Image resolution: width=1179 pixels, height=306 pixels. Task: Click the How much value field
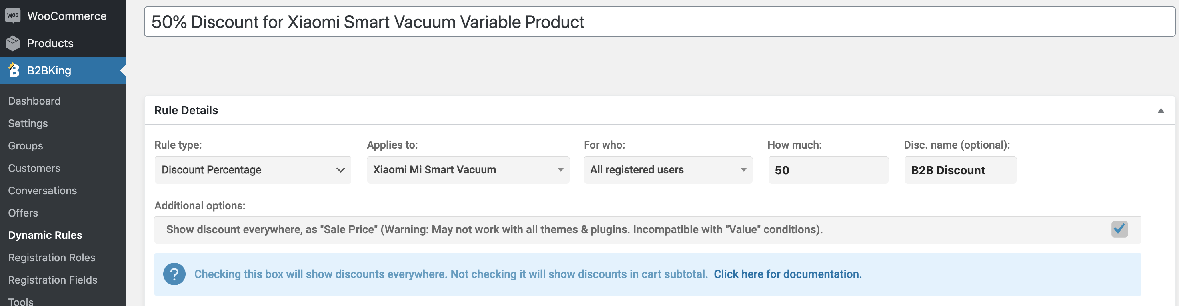click(x=828, y=170)
